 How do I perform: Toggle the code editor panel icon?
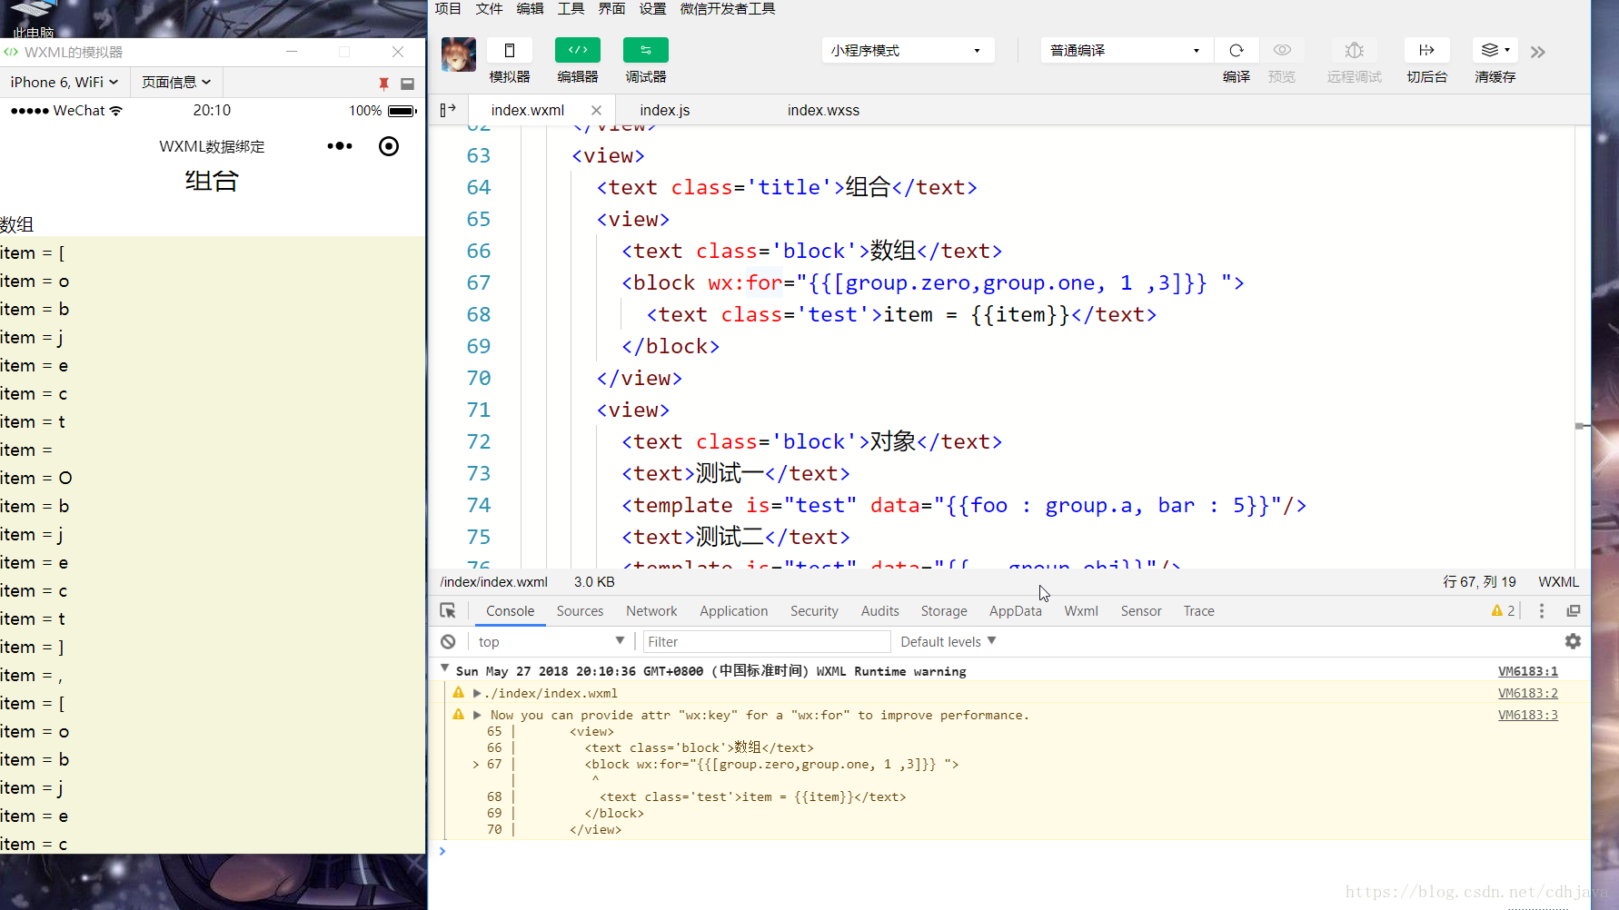[578, 51]
